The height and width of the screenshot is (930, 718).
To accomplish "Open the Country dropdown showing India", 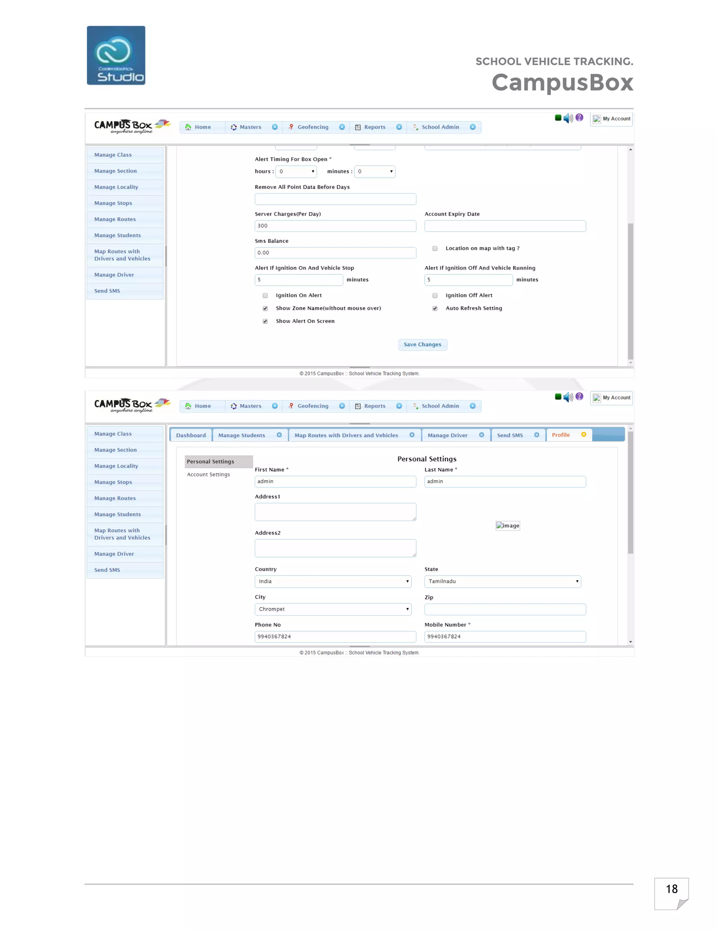I will pyautogui.click(x=333, y=581).
